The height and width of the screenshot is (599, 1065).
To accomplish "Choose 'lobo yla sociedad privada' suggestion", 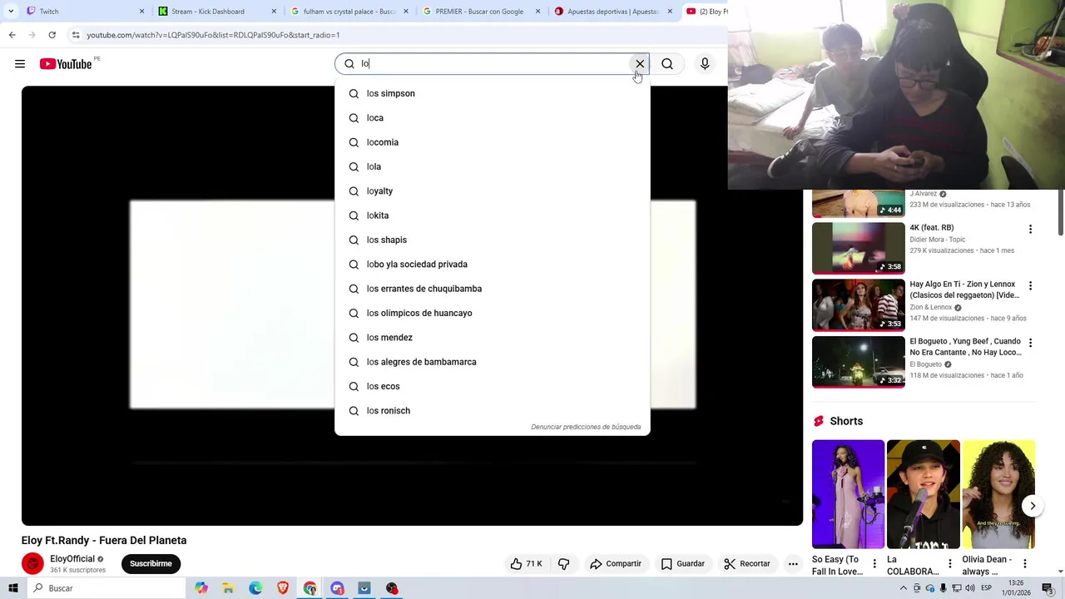I will point(493,265).
